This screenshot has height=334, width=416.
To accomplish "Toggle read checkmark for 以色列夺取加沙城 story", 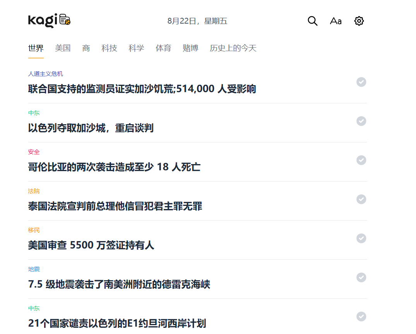I will point(361,121).
